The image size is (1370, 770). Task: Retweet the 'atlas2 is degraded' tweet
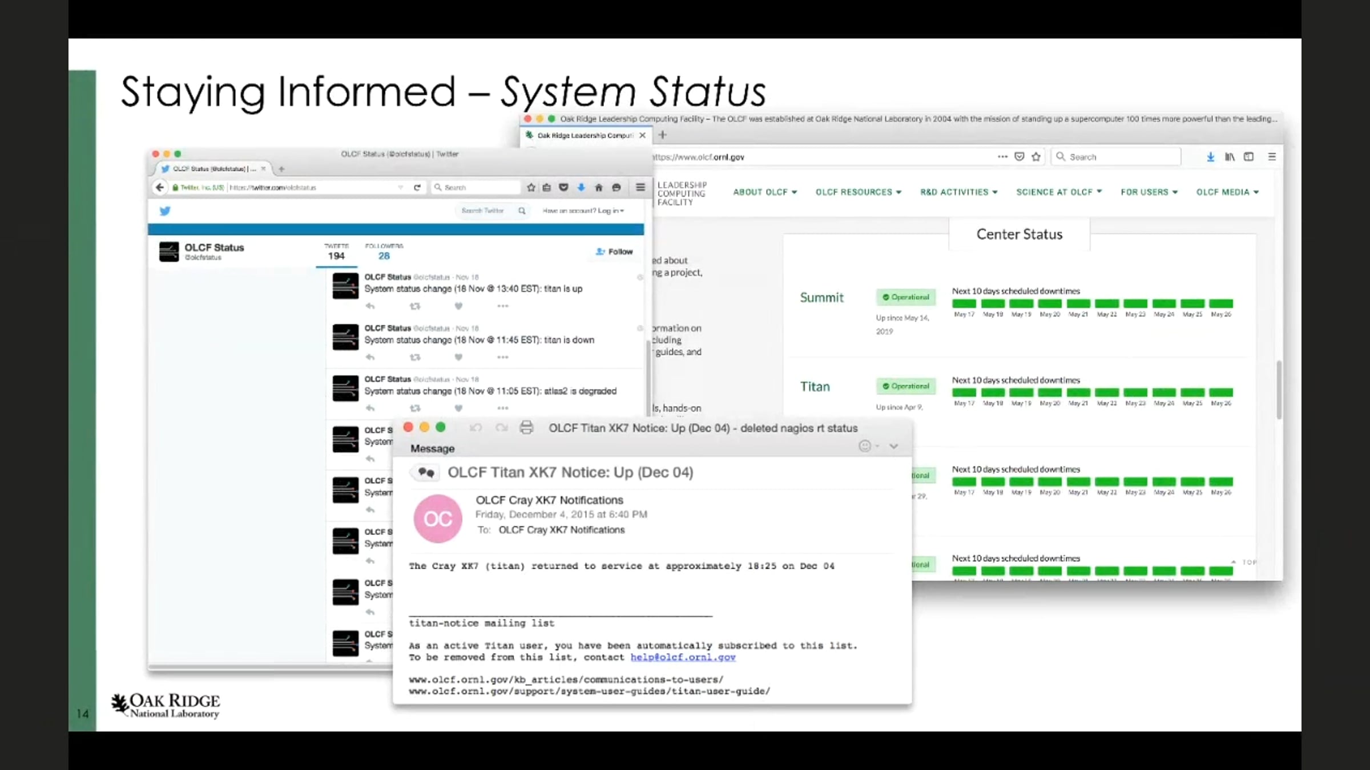[415, 408]
